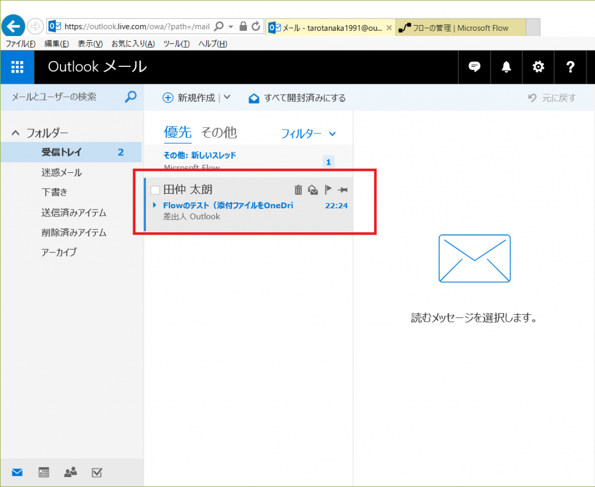595x487 pixels.
Task: Click the すべて開封済みにする envelope icon
Action: click(254, 98)
